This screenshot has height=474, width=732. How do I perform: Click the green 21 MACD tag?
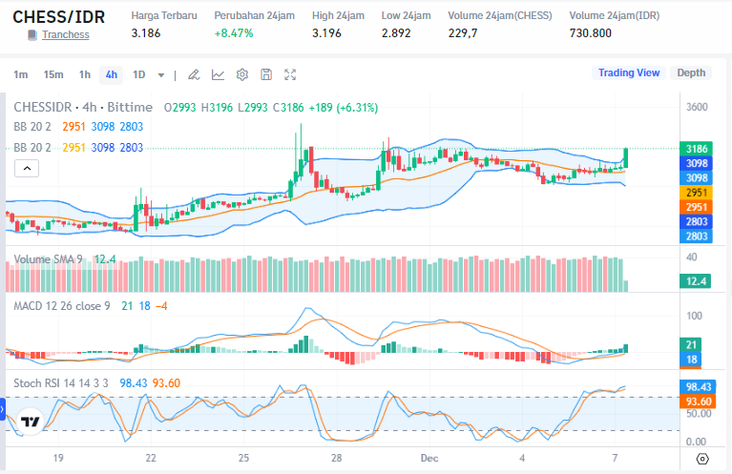[691, 344]
